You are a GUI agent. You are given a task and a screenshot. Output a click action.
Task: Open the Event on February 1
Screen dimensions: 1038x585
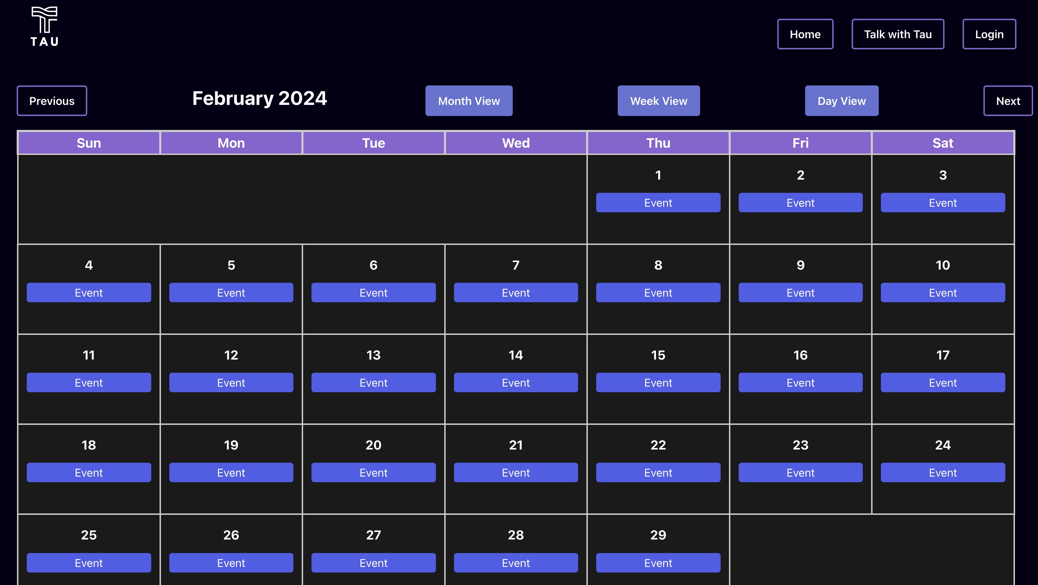[x=658, y=203]
